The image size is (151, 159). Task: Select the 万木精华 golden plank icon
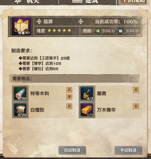click(87, 110)
